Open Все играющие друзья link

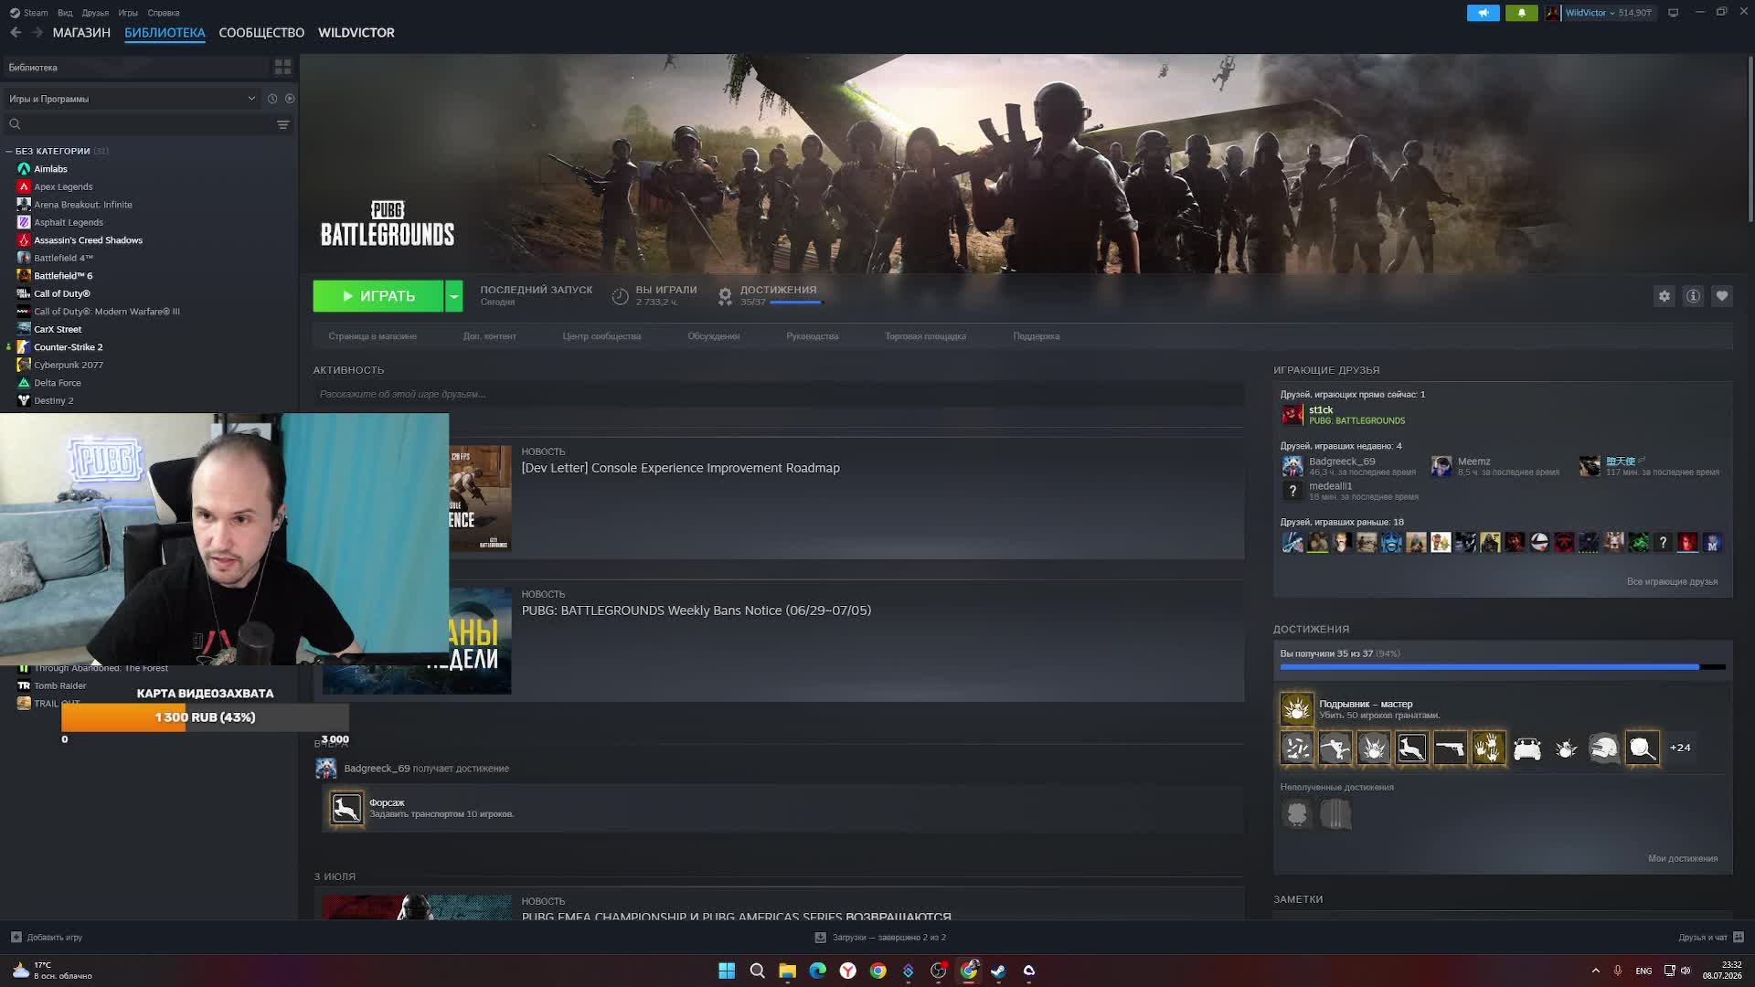tap(1671, 581)
